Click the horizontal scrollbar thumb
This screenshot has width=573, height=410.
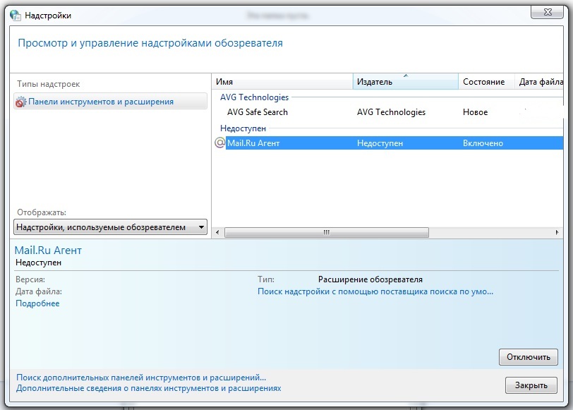(x=326, y=232)
